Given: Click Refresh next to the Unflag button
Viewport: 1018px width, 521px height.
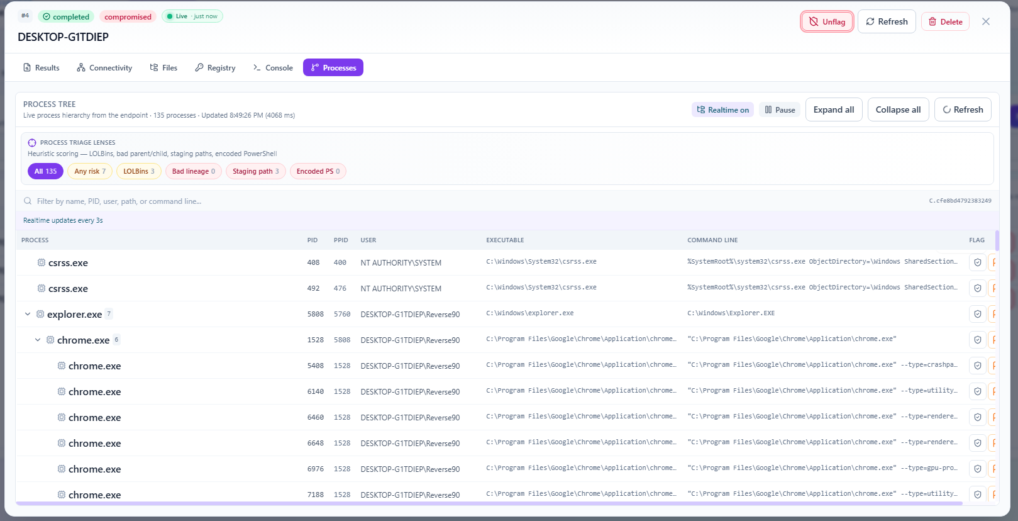Looking at the screenshot, I should (887, 21).
